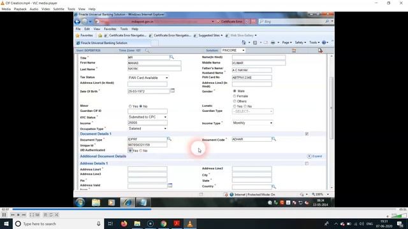Toggle the VLC playlist button

(x=45, y=215)
